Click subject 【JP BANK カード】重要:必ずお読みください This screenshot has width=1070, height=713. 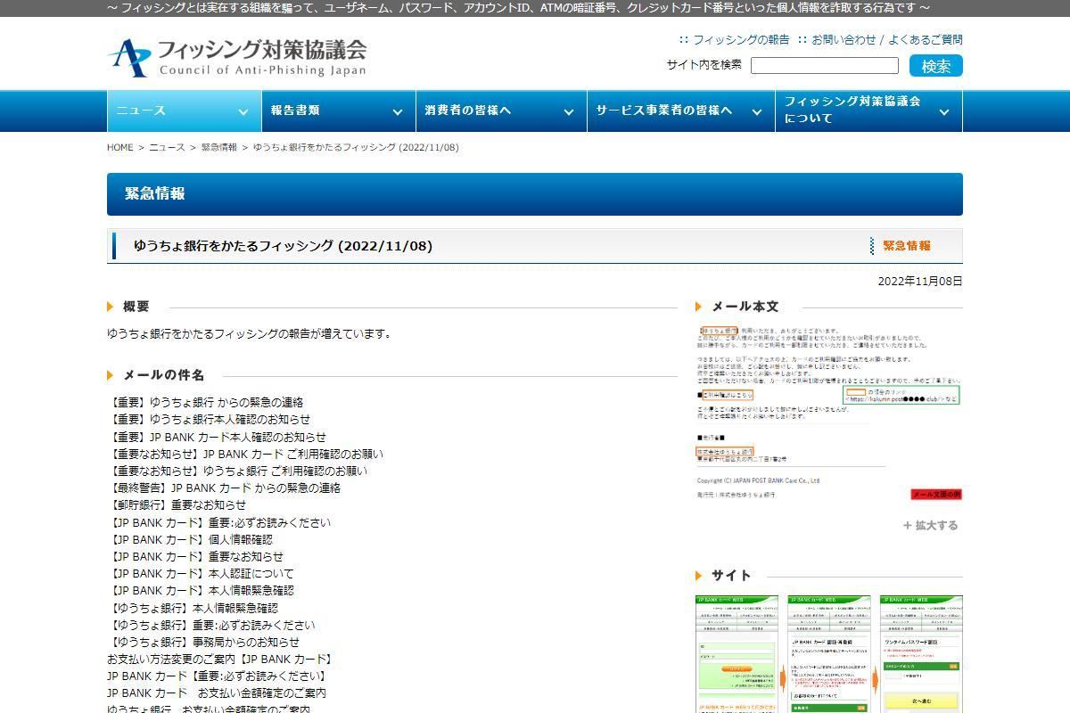[x=218, y=523]
